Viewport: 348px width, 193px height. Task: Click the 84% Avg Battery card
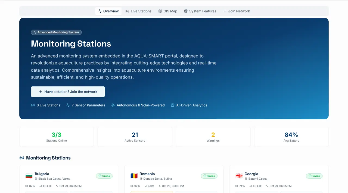[291, 137]
